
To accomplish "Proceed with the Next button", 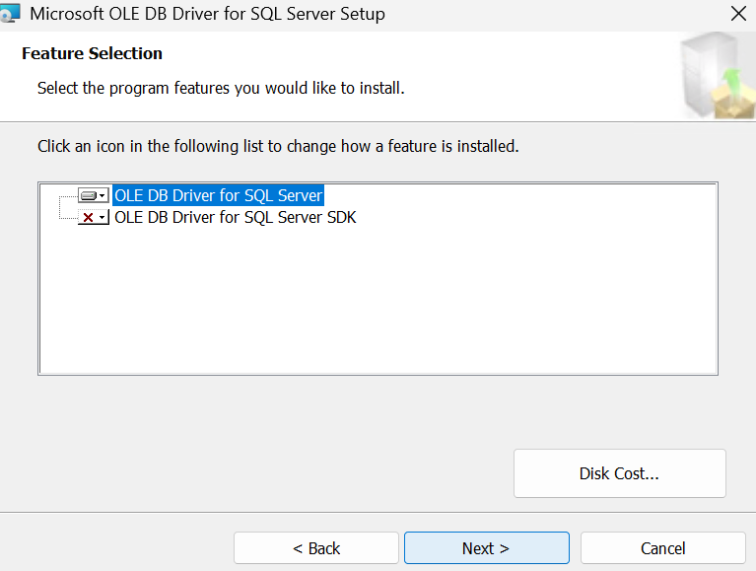I will [x=487, y=548].
